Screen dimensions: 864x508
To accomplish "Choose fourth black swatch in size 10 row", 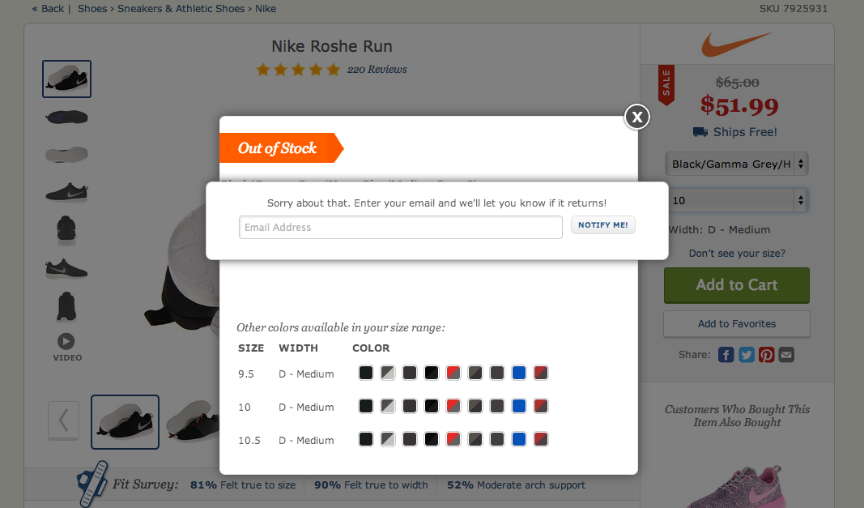I will pos(432,406).
